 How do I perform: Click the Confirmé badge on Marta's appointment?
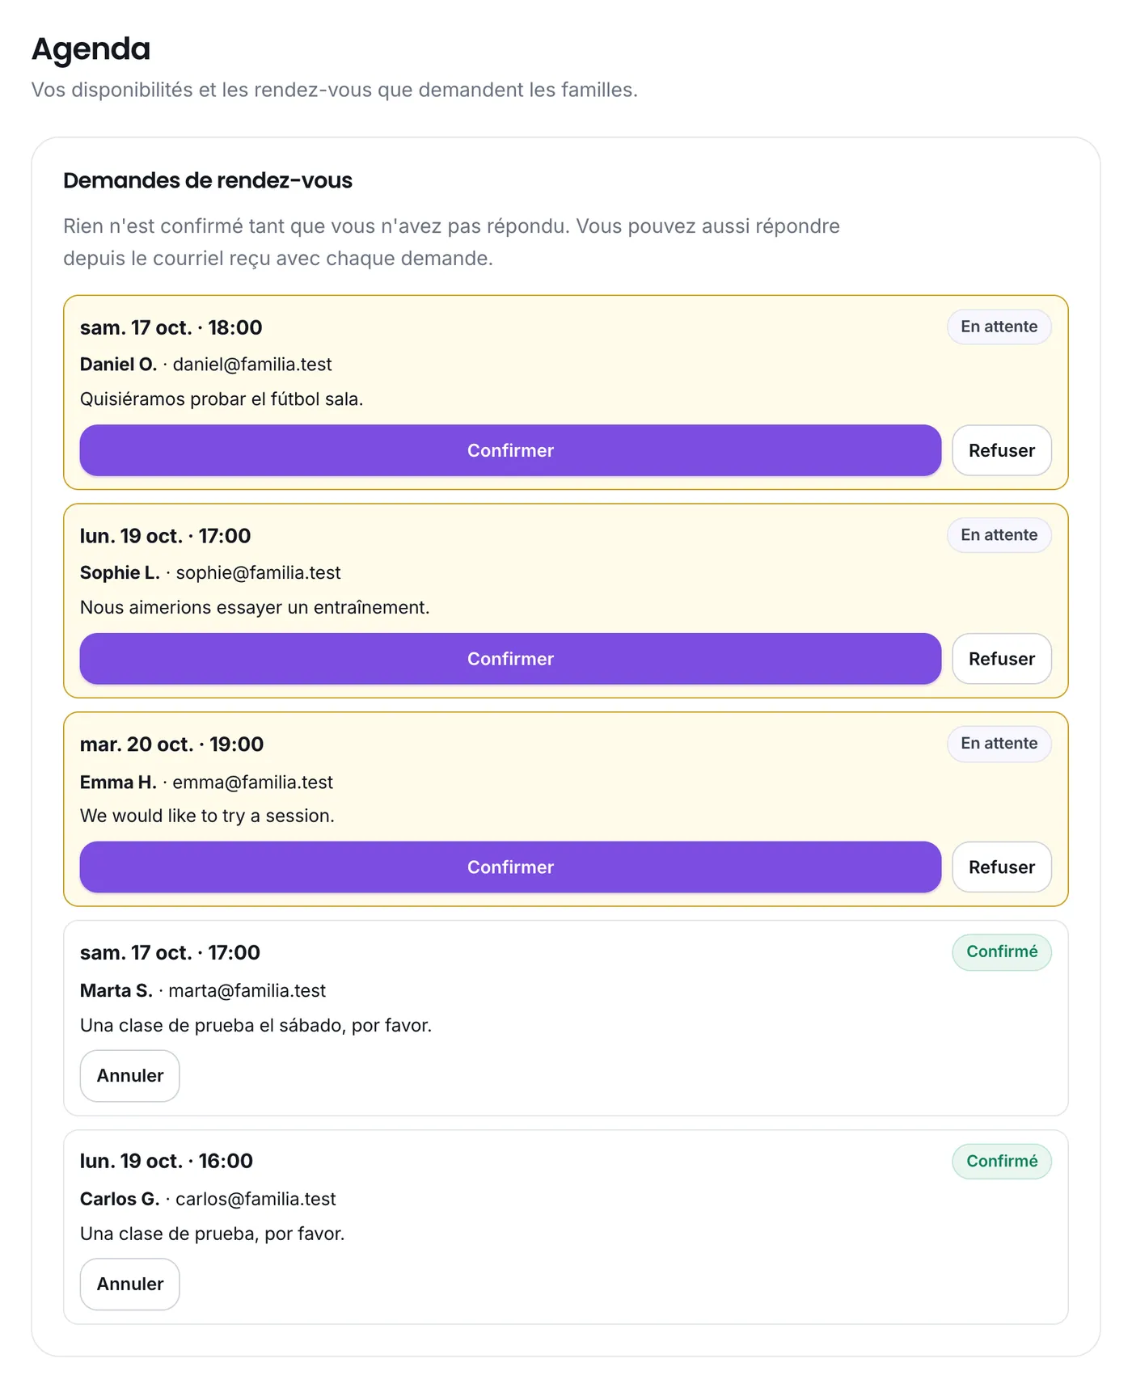[1002, 952]
